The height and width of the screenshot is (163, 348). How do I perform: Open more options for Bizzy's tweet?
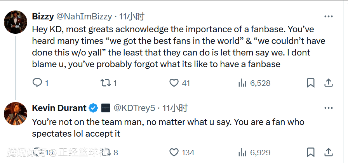point(328,16)
